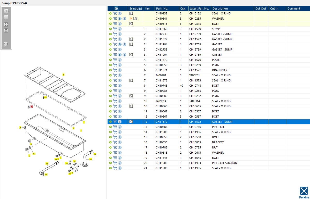Click gear icon for CH11571 DRAIN PLUG
The width and height of the screenshot is (310, 199).
(110, 70)
